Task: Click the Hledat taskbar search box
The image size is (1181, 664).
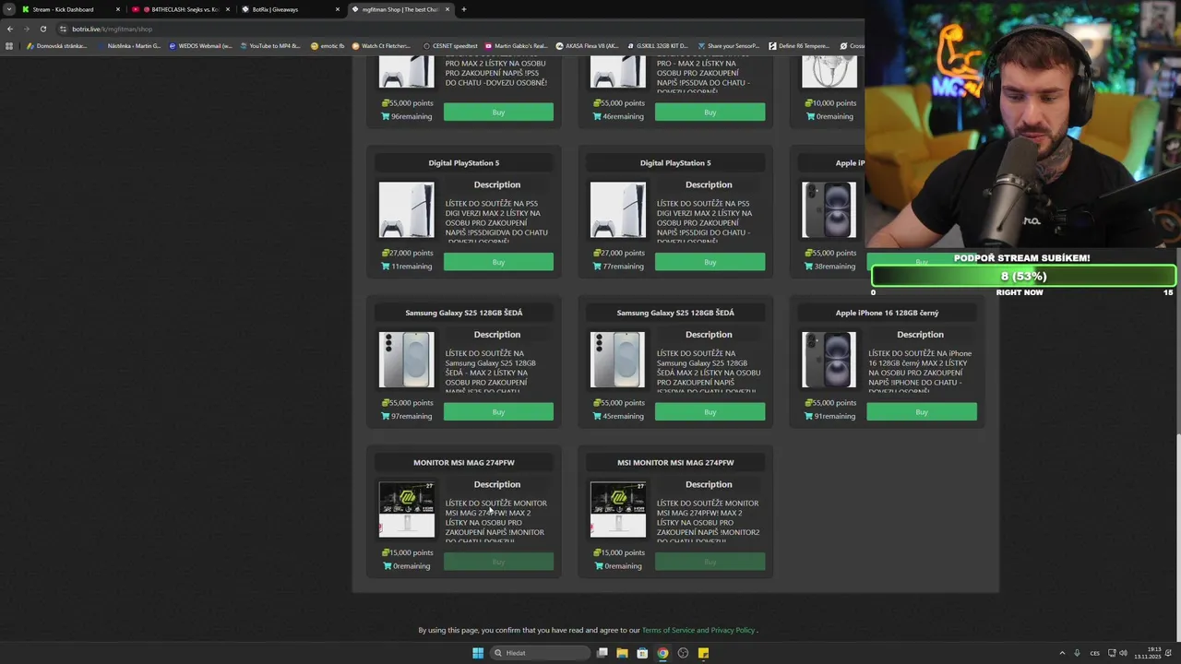Action: [540, 653]
